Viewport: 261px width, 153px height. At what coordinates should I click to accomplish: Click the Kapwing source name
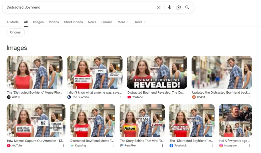[x=80, y=146]
